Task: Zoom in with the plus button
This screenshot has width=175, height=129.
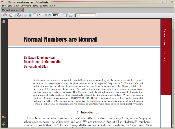Action: pos(50,15)
